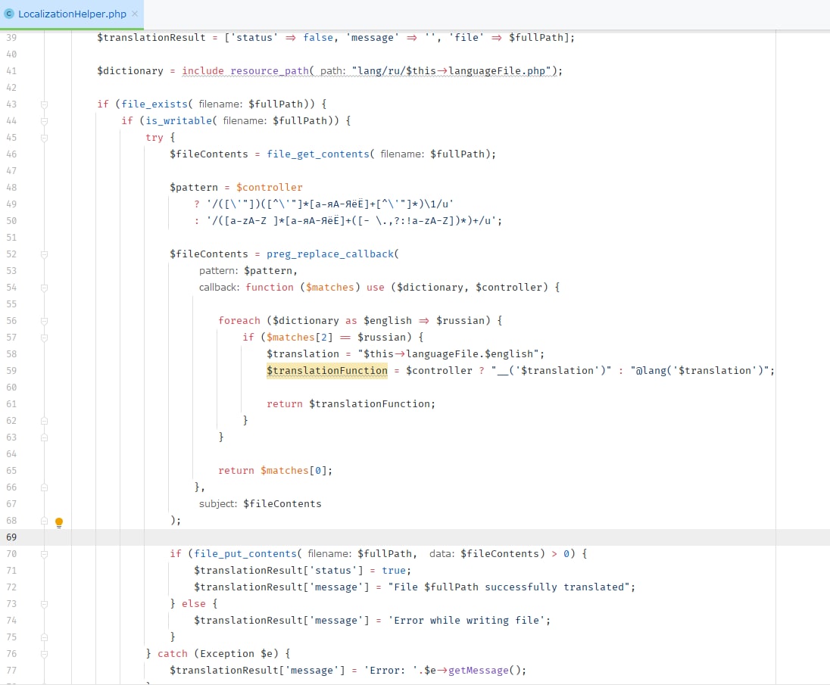Click line number 52 in the gutter
This screenshot has width=830, height=685.
tap(11, 254)
